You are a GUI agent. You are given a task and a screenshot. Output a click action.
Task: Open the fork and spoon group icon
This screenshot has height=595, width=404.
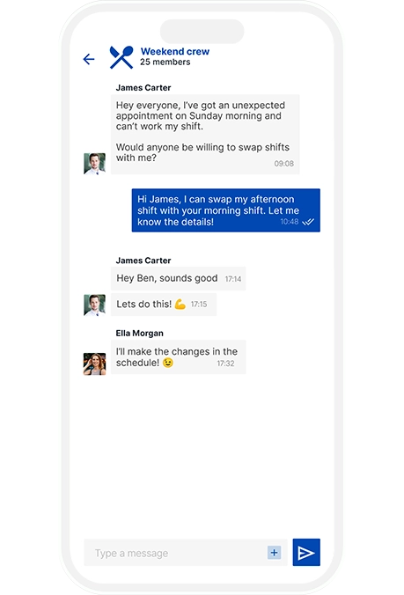pos(121,57)
